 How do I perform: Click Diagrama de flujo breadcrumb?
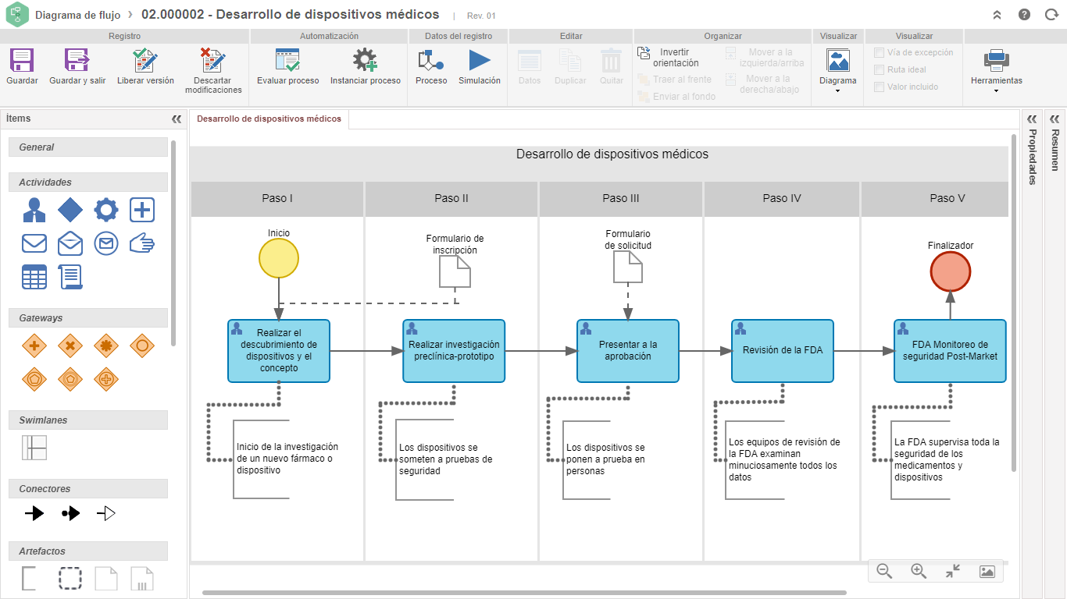77,15
